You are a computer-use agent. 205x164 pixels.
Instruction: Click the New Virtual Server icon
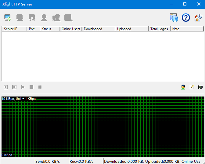[8, 18]
